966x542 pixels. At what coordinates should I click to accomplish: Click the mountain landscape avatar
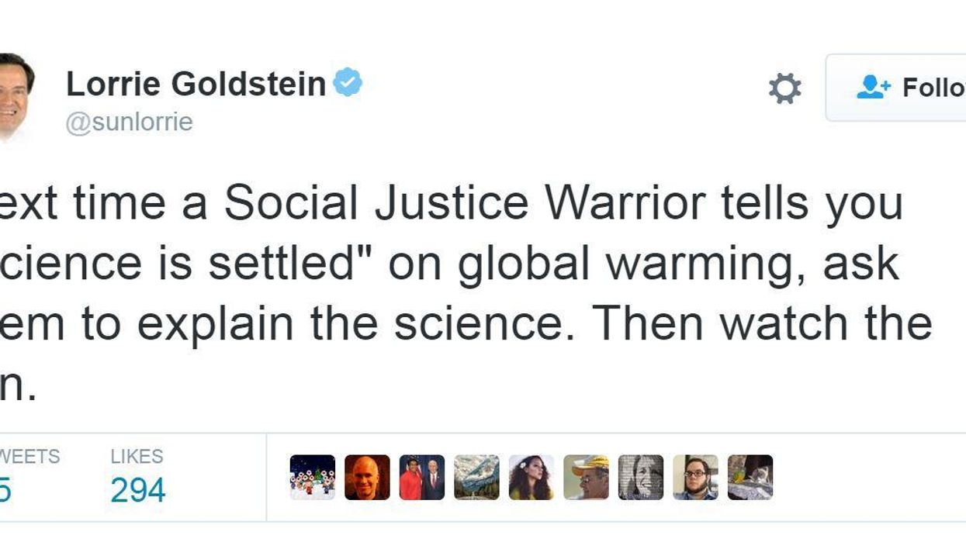[x=476, y=477]
